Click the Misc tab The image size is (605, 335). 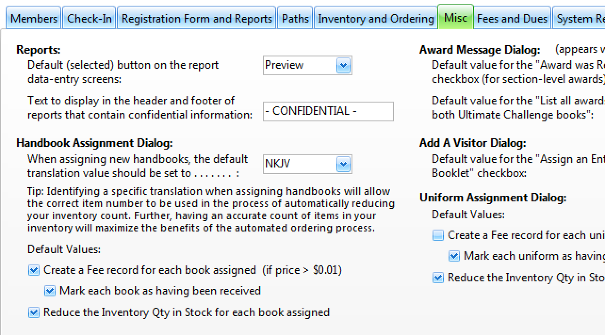[455, 18]
